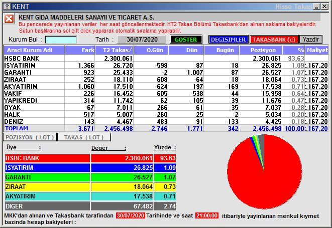Minimize the KENT window
This screenshot has width=332, height=228.
[317, 7]
